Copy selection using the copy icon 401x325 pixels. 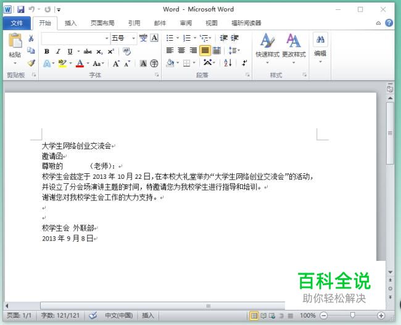31,51
